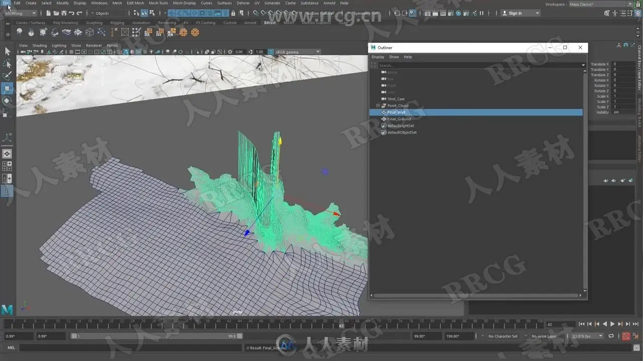The width and height of the screenshot is (643, 361).
Task: Choose the Select tool arrow in the toolbox
Action: click(7, 51)
